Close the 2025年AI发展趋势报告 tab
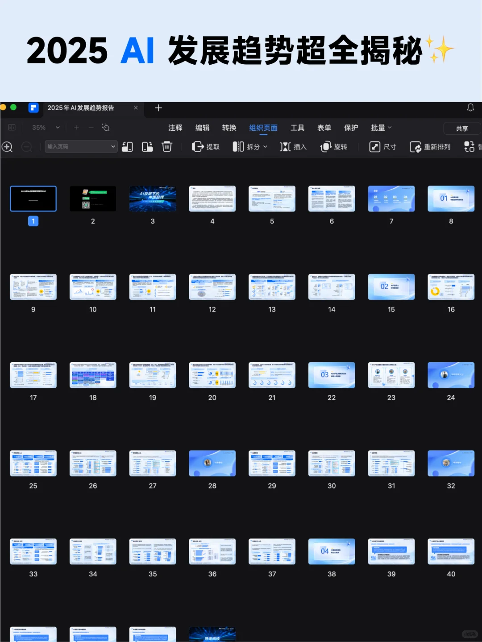Viewport: 482px width, 642px height. click(x=136, y=108)
